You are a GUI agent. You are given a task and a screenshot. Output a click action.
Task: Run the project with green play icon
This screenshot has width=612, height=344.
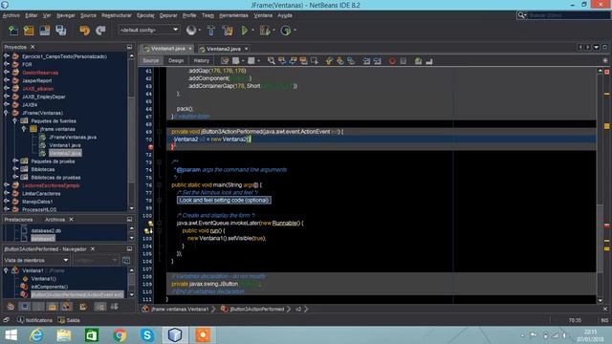245,30
